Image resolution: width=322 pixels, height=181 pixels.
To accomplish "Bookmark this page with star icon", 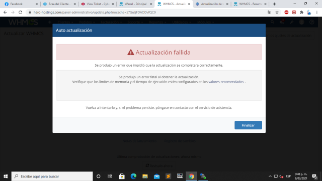I will click(277, 13).
